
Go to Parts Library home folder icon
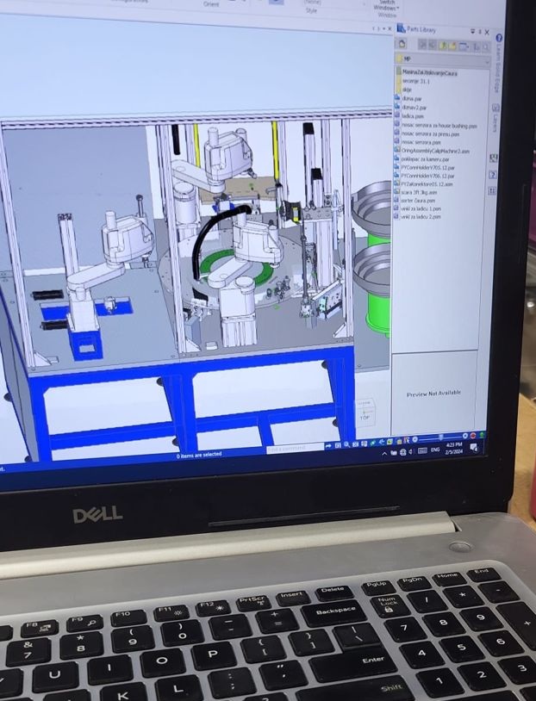click(x=402, y=43)
